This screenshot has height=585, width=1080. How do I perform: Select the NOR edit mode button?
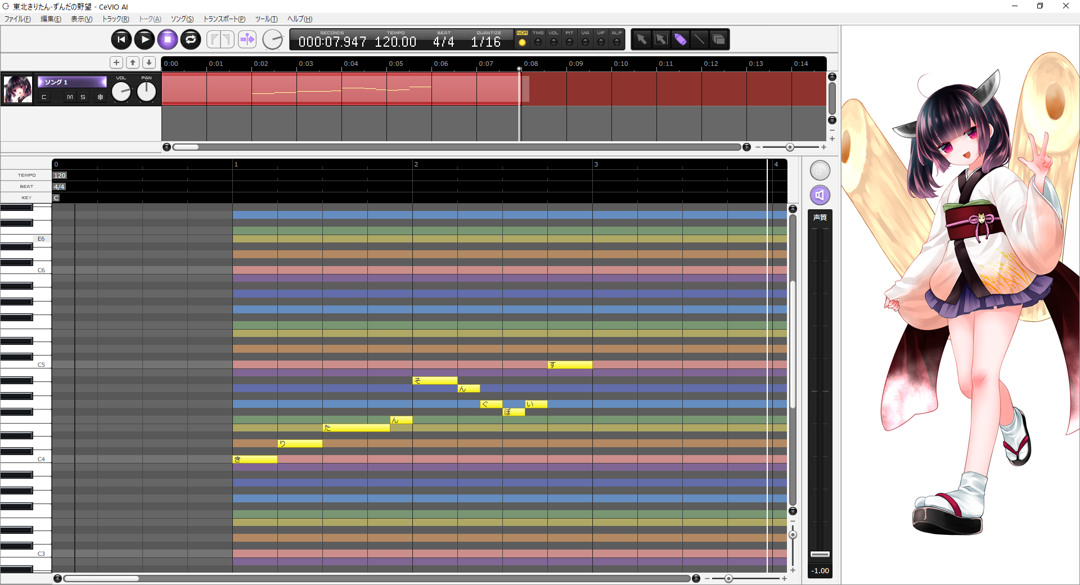point(523,39)
